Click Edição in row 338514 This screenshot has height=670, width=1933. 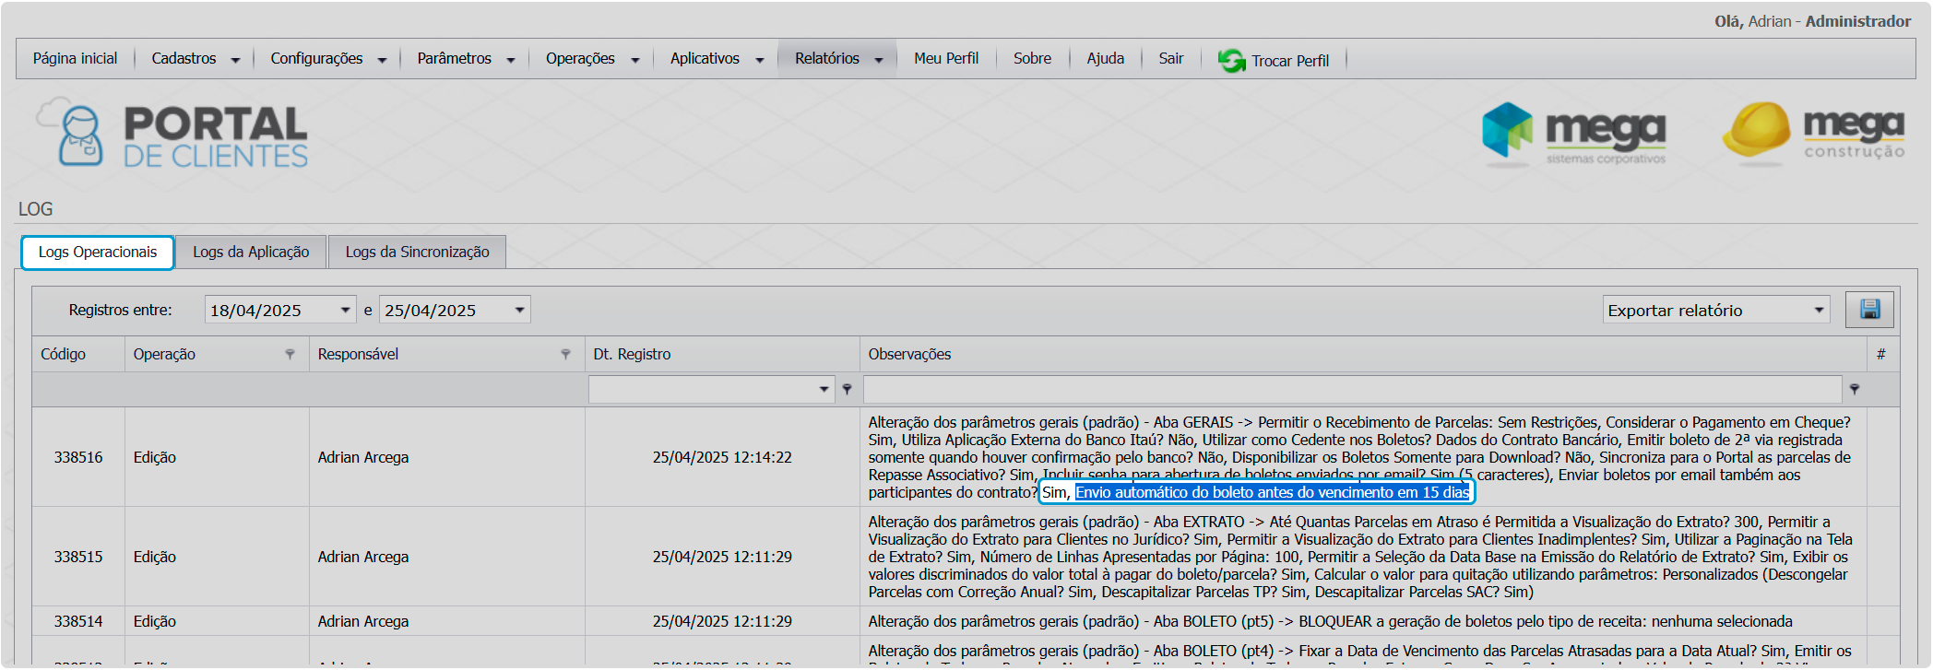(154, 621)
